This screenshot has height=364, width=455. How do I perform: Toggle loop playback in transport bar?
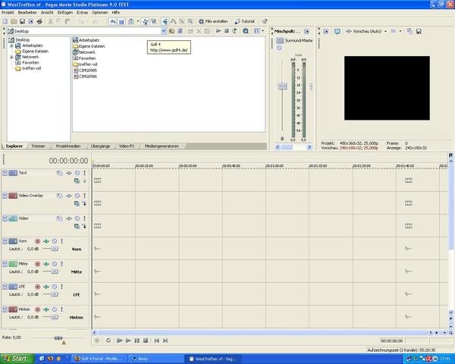(108, 340)
